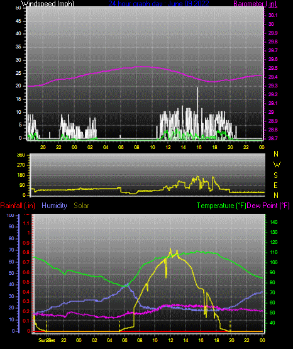Screen dimensions: 293x349
Task: Select the magenta "Dew Point (°F)" legend label
Action: (268, 206)
